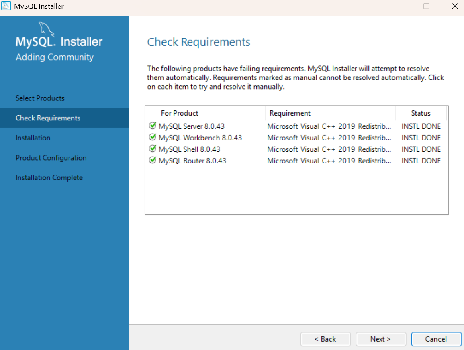Click the green check icon for MySQL Router
The height and width of the screenshot is (350, 464).
153,160
